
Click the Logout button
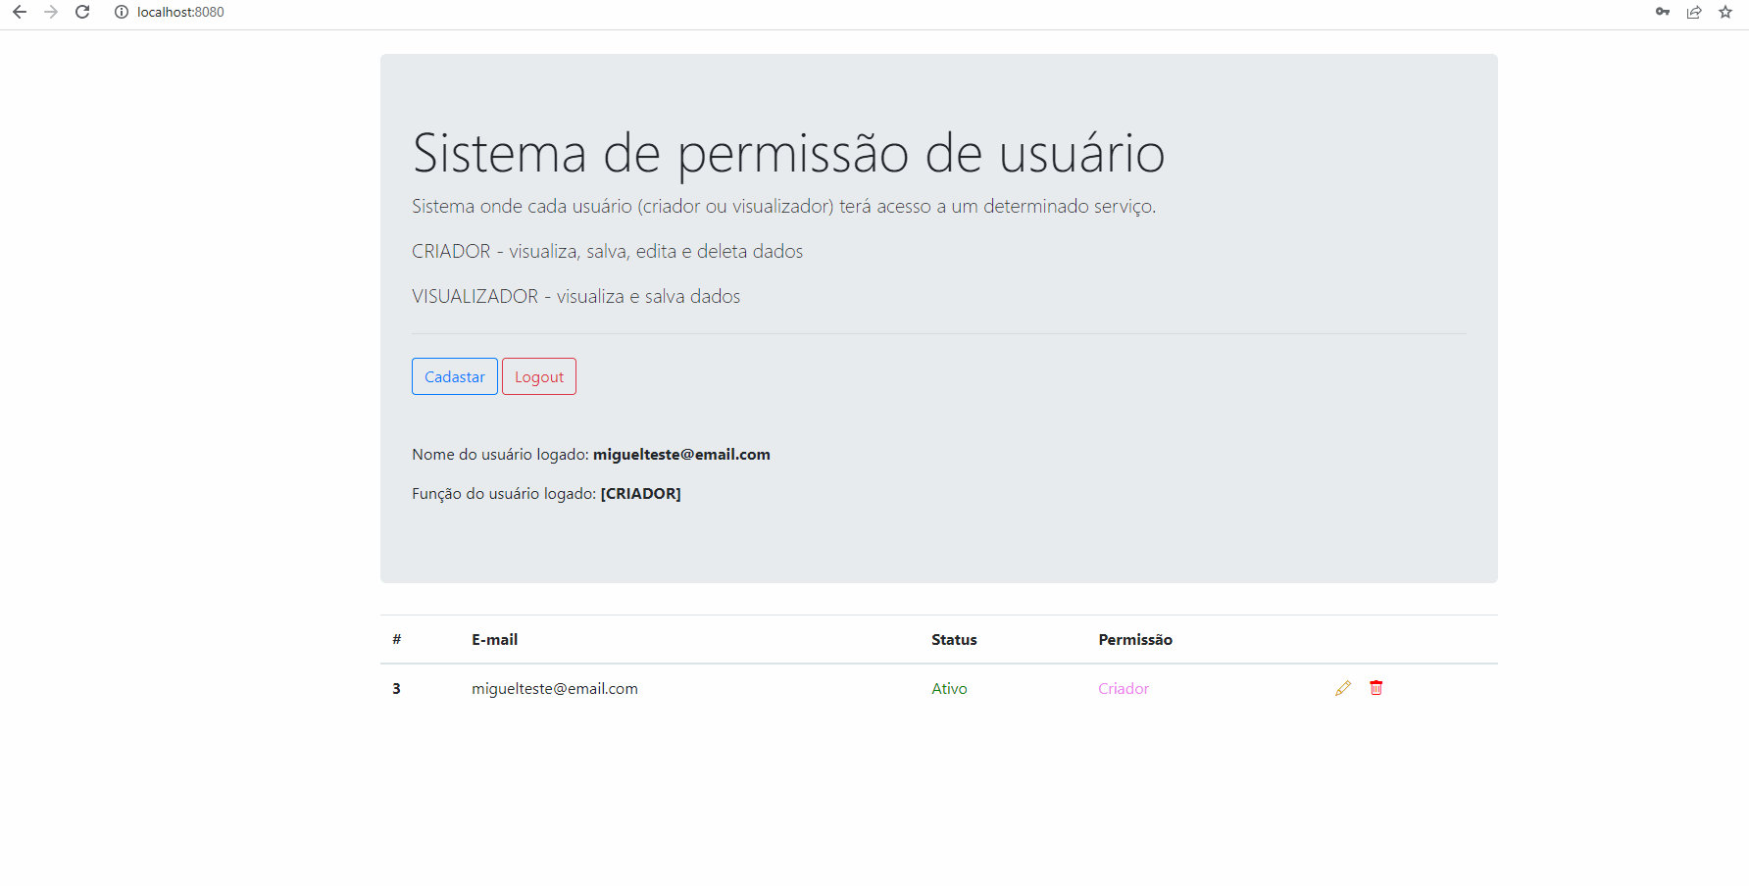[x=538, y=376]
